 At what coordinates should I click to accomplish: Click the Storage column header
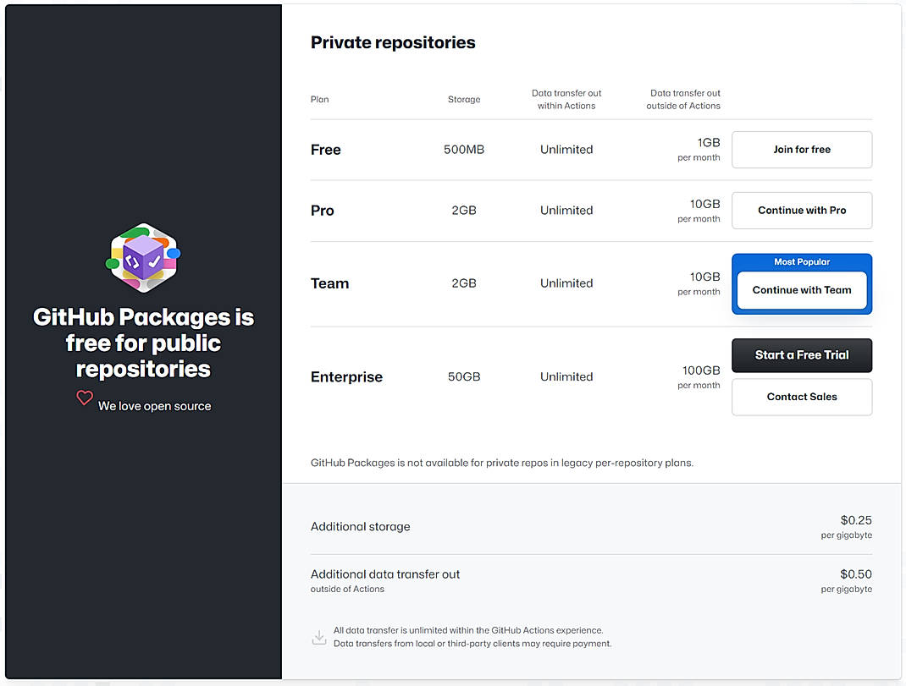click(x=463, y=99)
